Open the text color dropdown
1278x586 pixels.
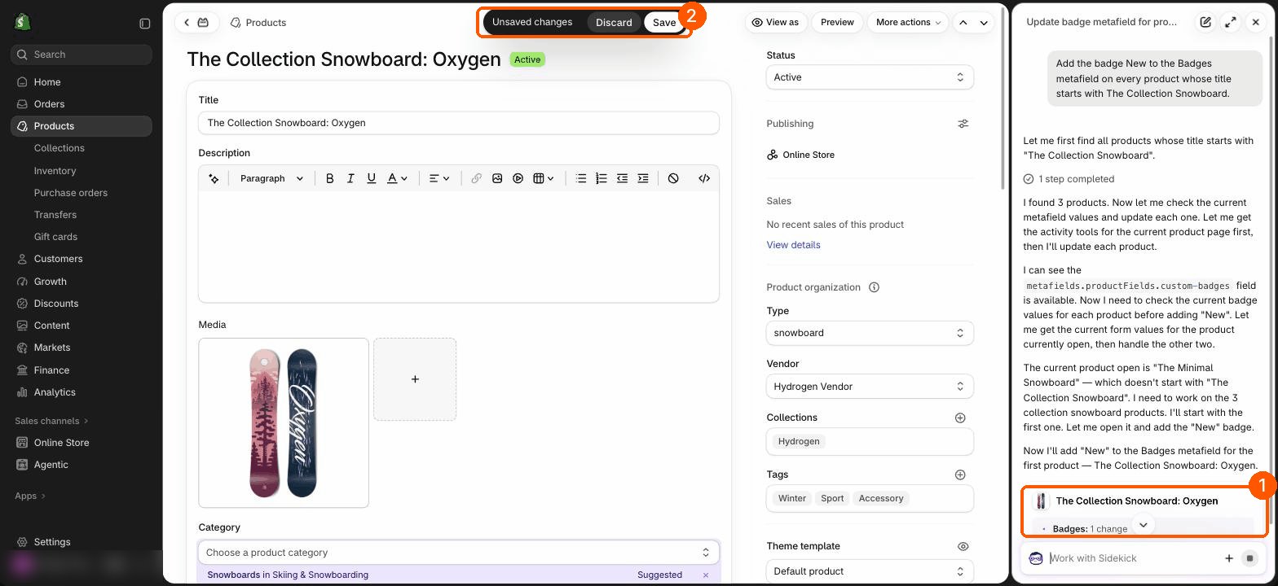click(x=397, y=178)
